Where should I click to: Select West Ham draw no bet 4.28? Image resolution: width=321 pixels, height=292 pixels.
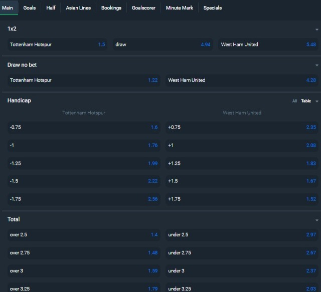pos(242,80)
